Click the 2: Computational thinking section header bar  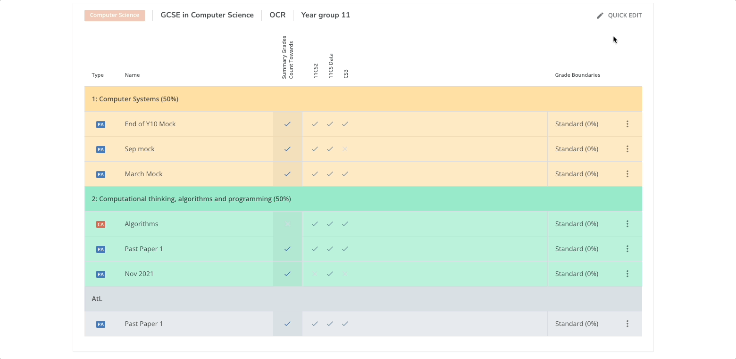click(x=191, y=198)
